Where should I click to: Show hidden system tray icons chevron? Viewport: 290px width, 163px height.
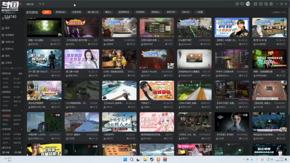click(244, 159)
